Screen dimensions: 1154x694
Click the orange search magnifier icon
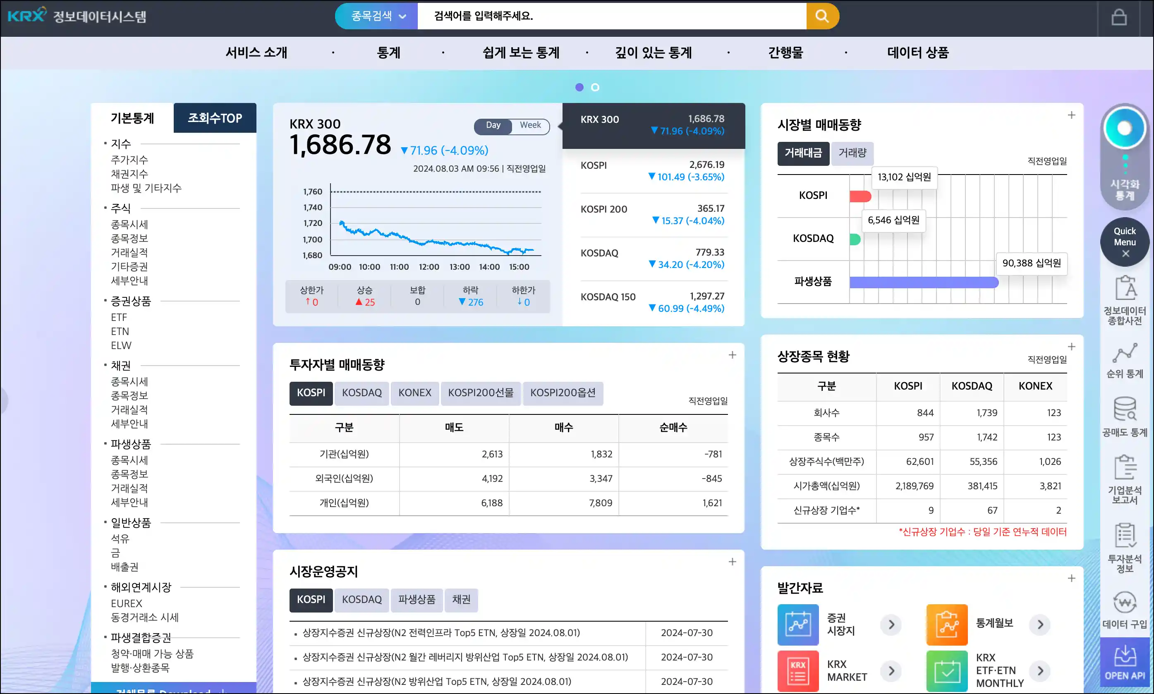821,16
